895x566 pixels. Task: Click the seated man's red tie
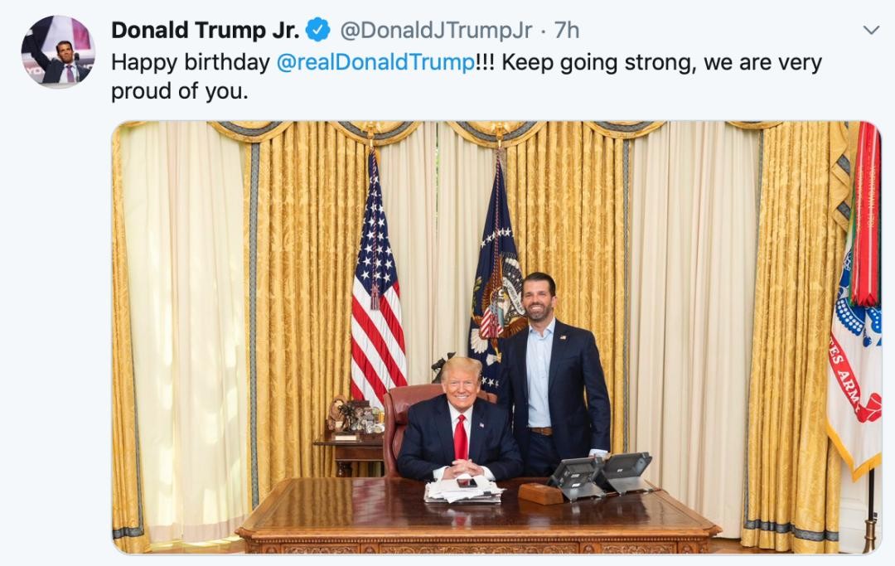click(x=461, y=438)
